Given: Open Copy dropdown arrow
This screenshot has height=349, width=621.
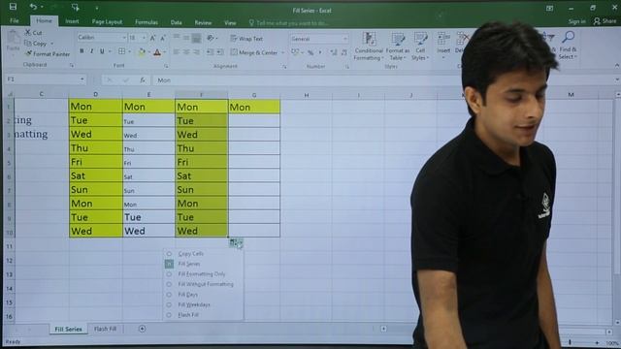Looking at the screenshot, I should (51, 44).
